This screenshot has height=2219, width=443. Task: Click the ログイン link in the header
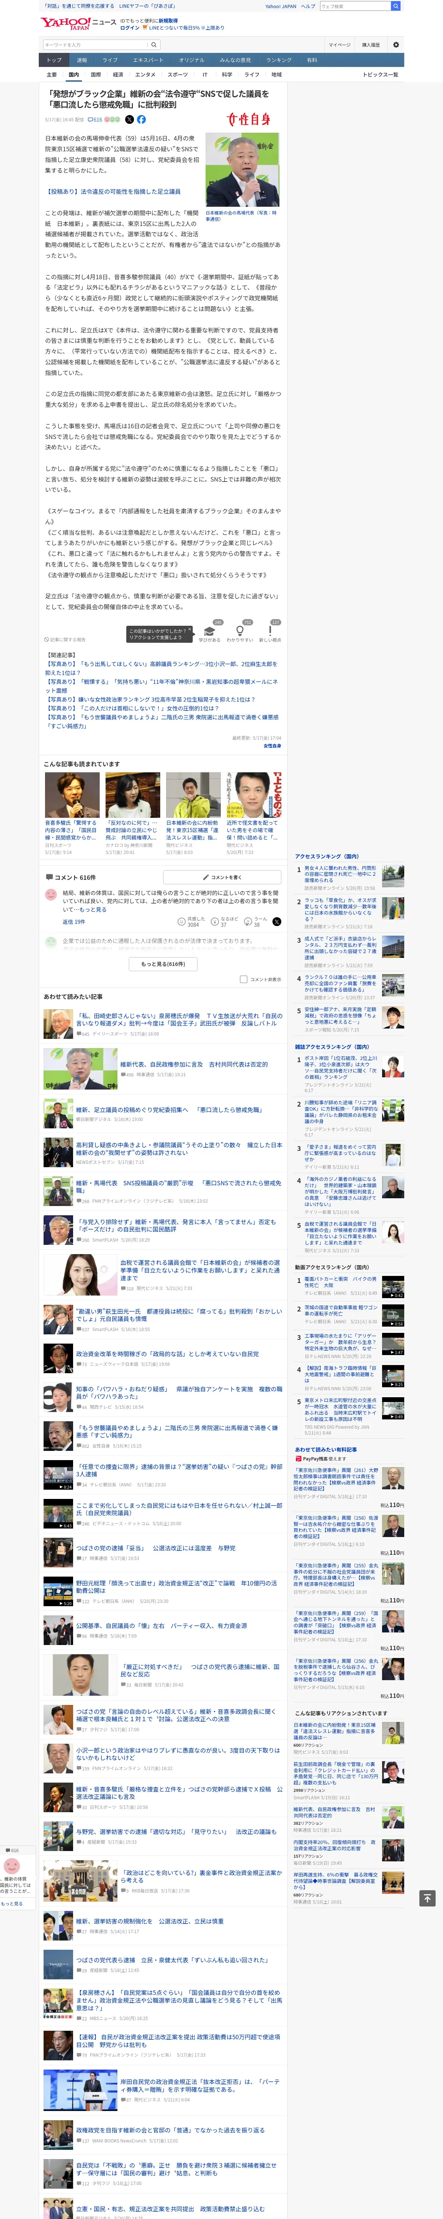(130, 28)
